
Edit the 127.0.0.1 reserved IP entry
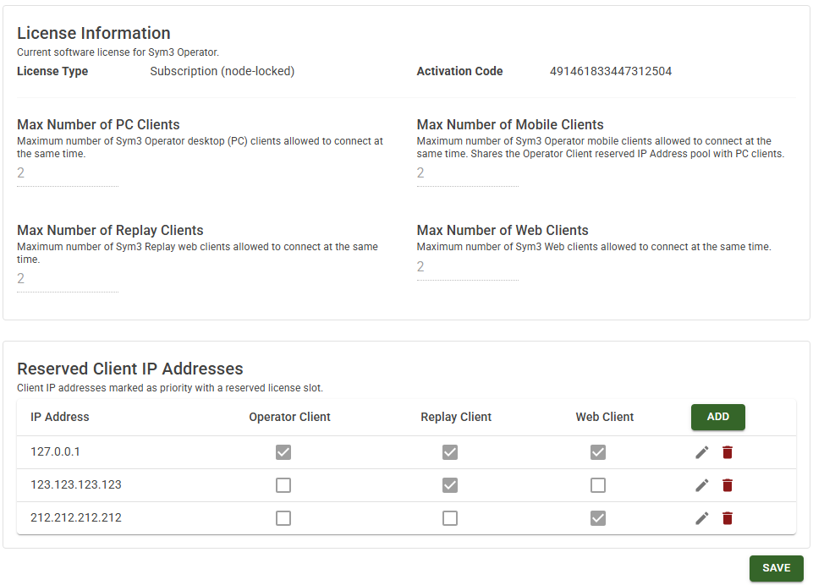pos(701,452)
